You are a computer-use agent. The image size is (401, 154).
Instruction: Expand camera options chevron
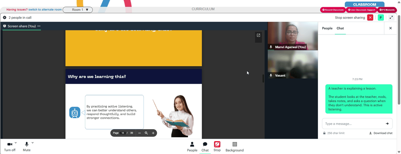pyautogui.click(x=16, y=143)
